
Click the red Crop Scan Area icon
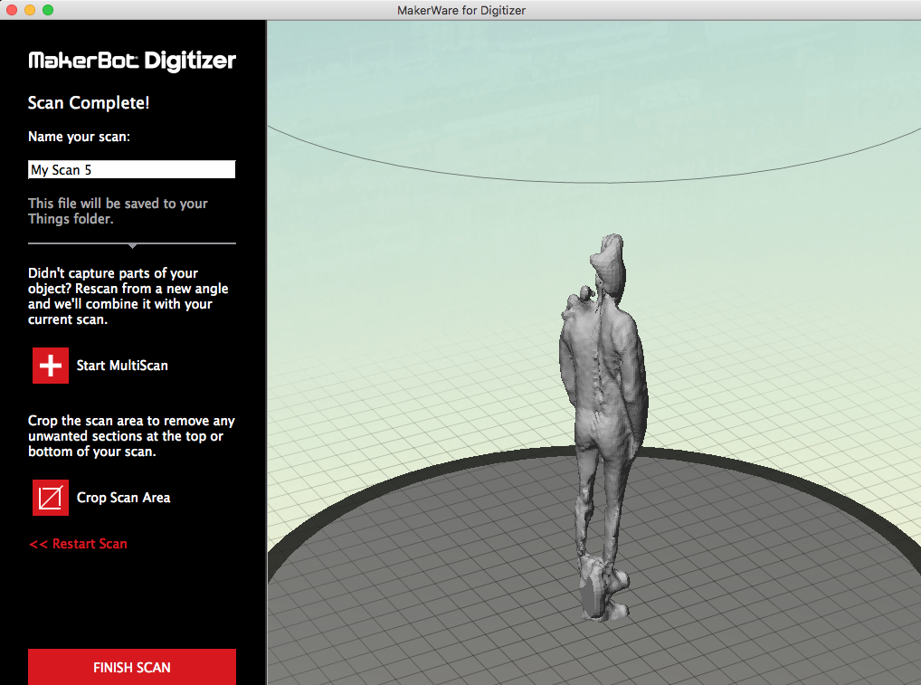[51, 498]
